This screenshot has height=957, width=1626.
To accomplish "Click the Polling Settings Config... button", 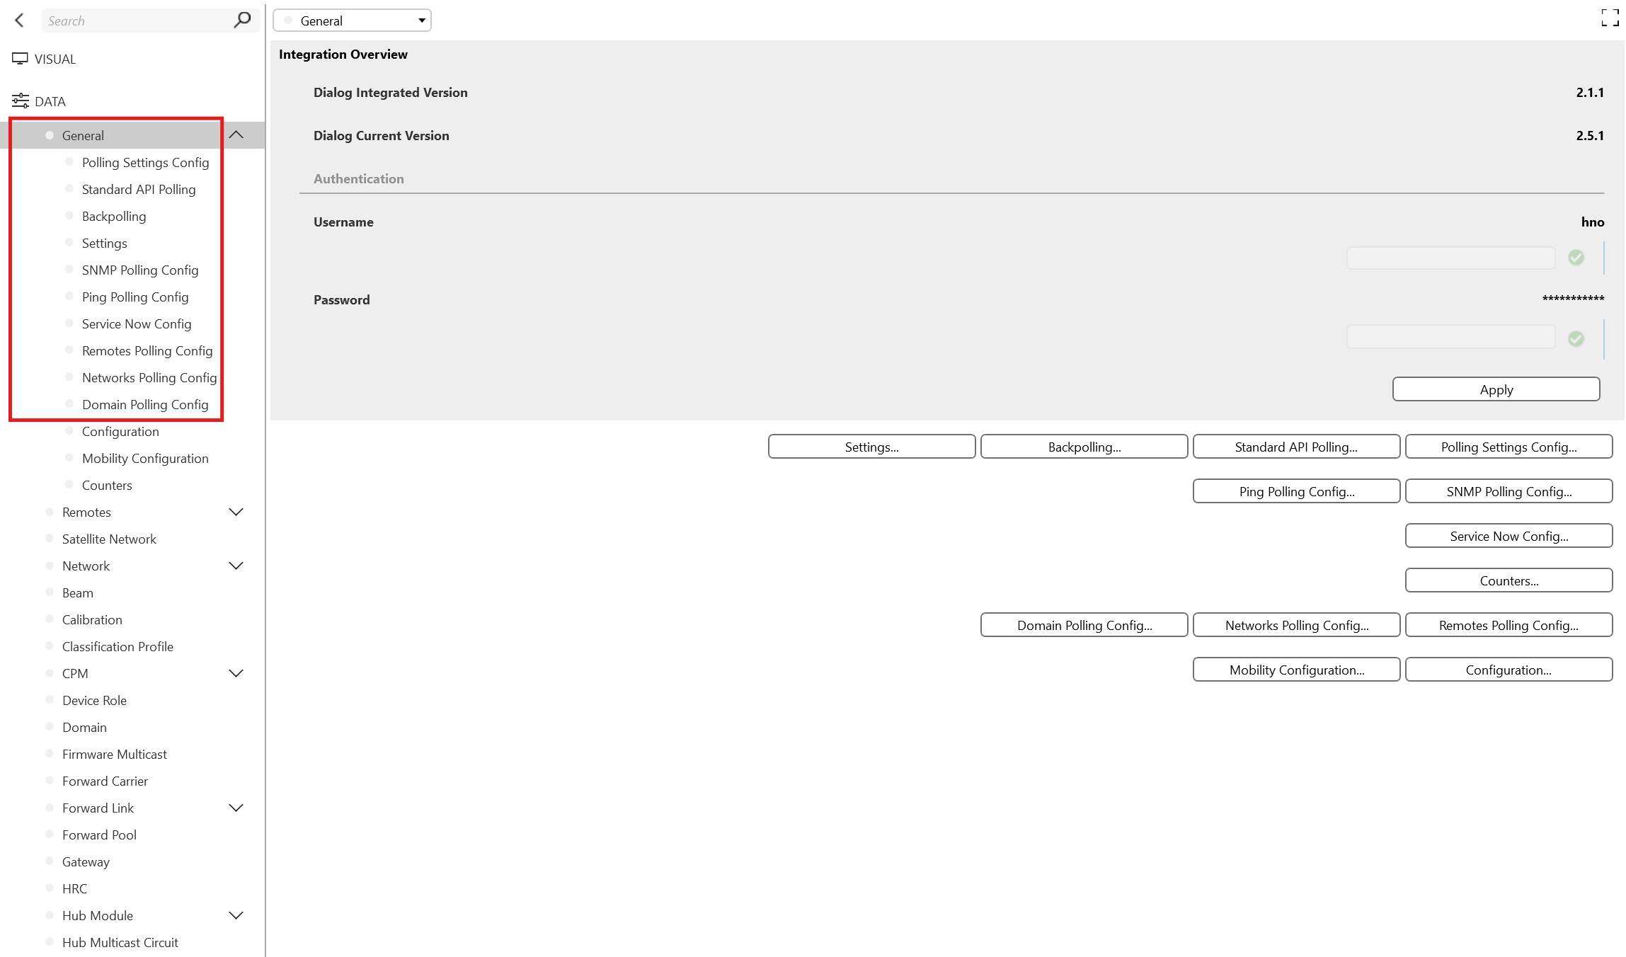I will [x=1508, y=447].
